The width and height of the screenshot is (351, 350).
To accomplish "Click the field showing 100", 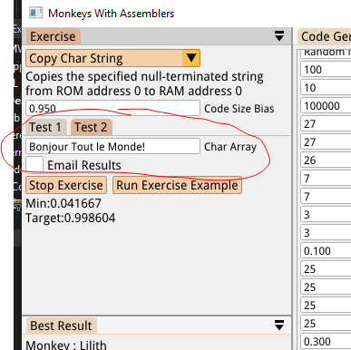I will [x=326, y=70].
